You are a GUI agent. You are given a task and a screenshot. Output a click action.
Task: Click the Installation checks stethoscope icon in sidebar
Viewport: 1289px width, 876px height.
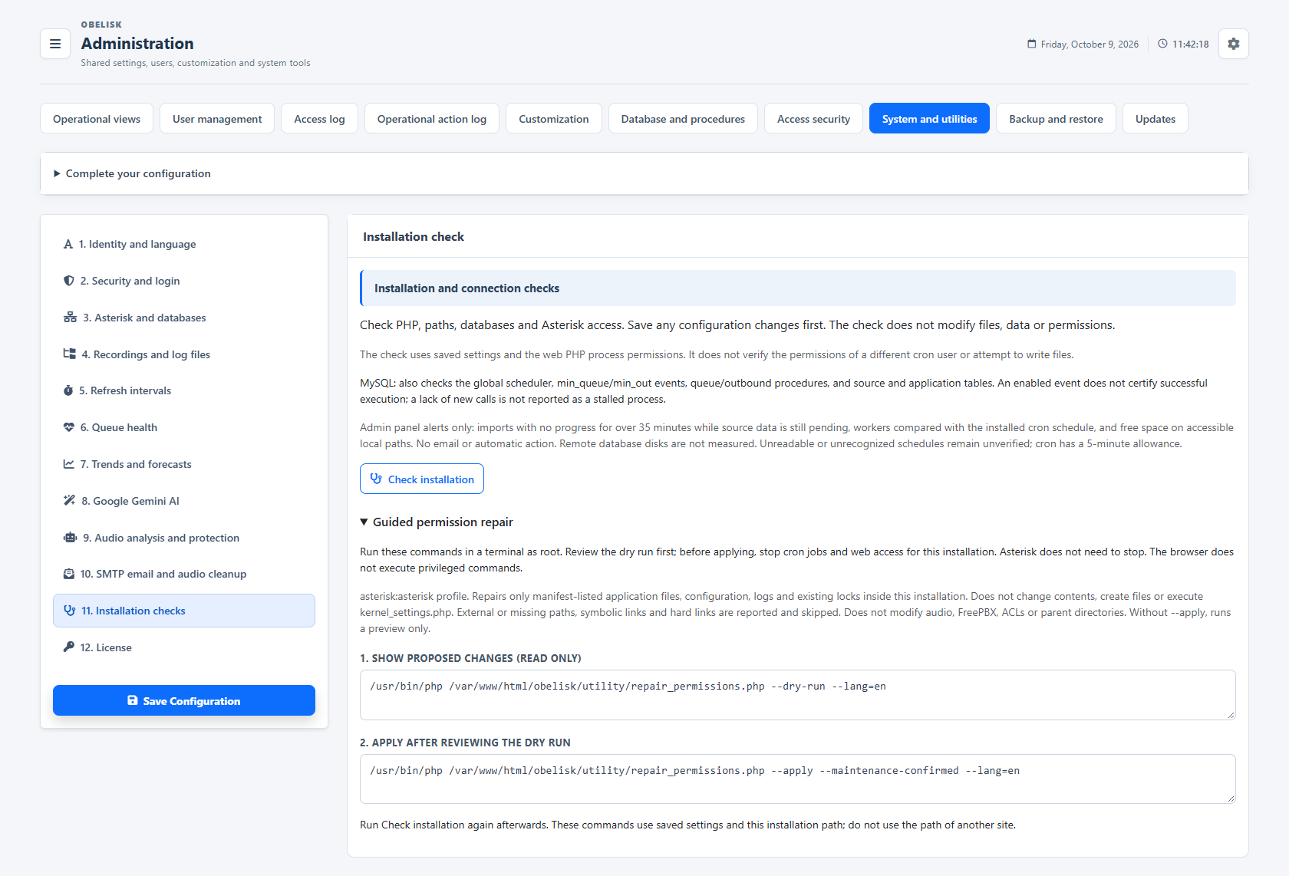[70, 611]
